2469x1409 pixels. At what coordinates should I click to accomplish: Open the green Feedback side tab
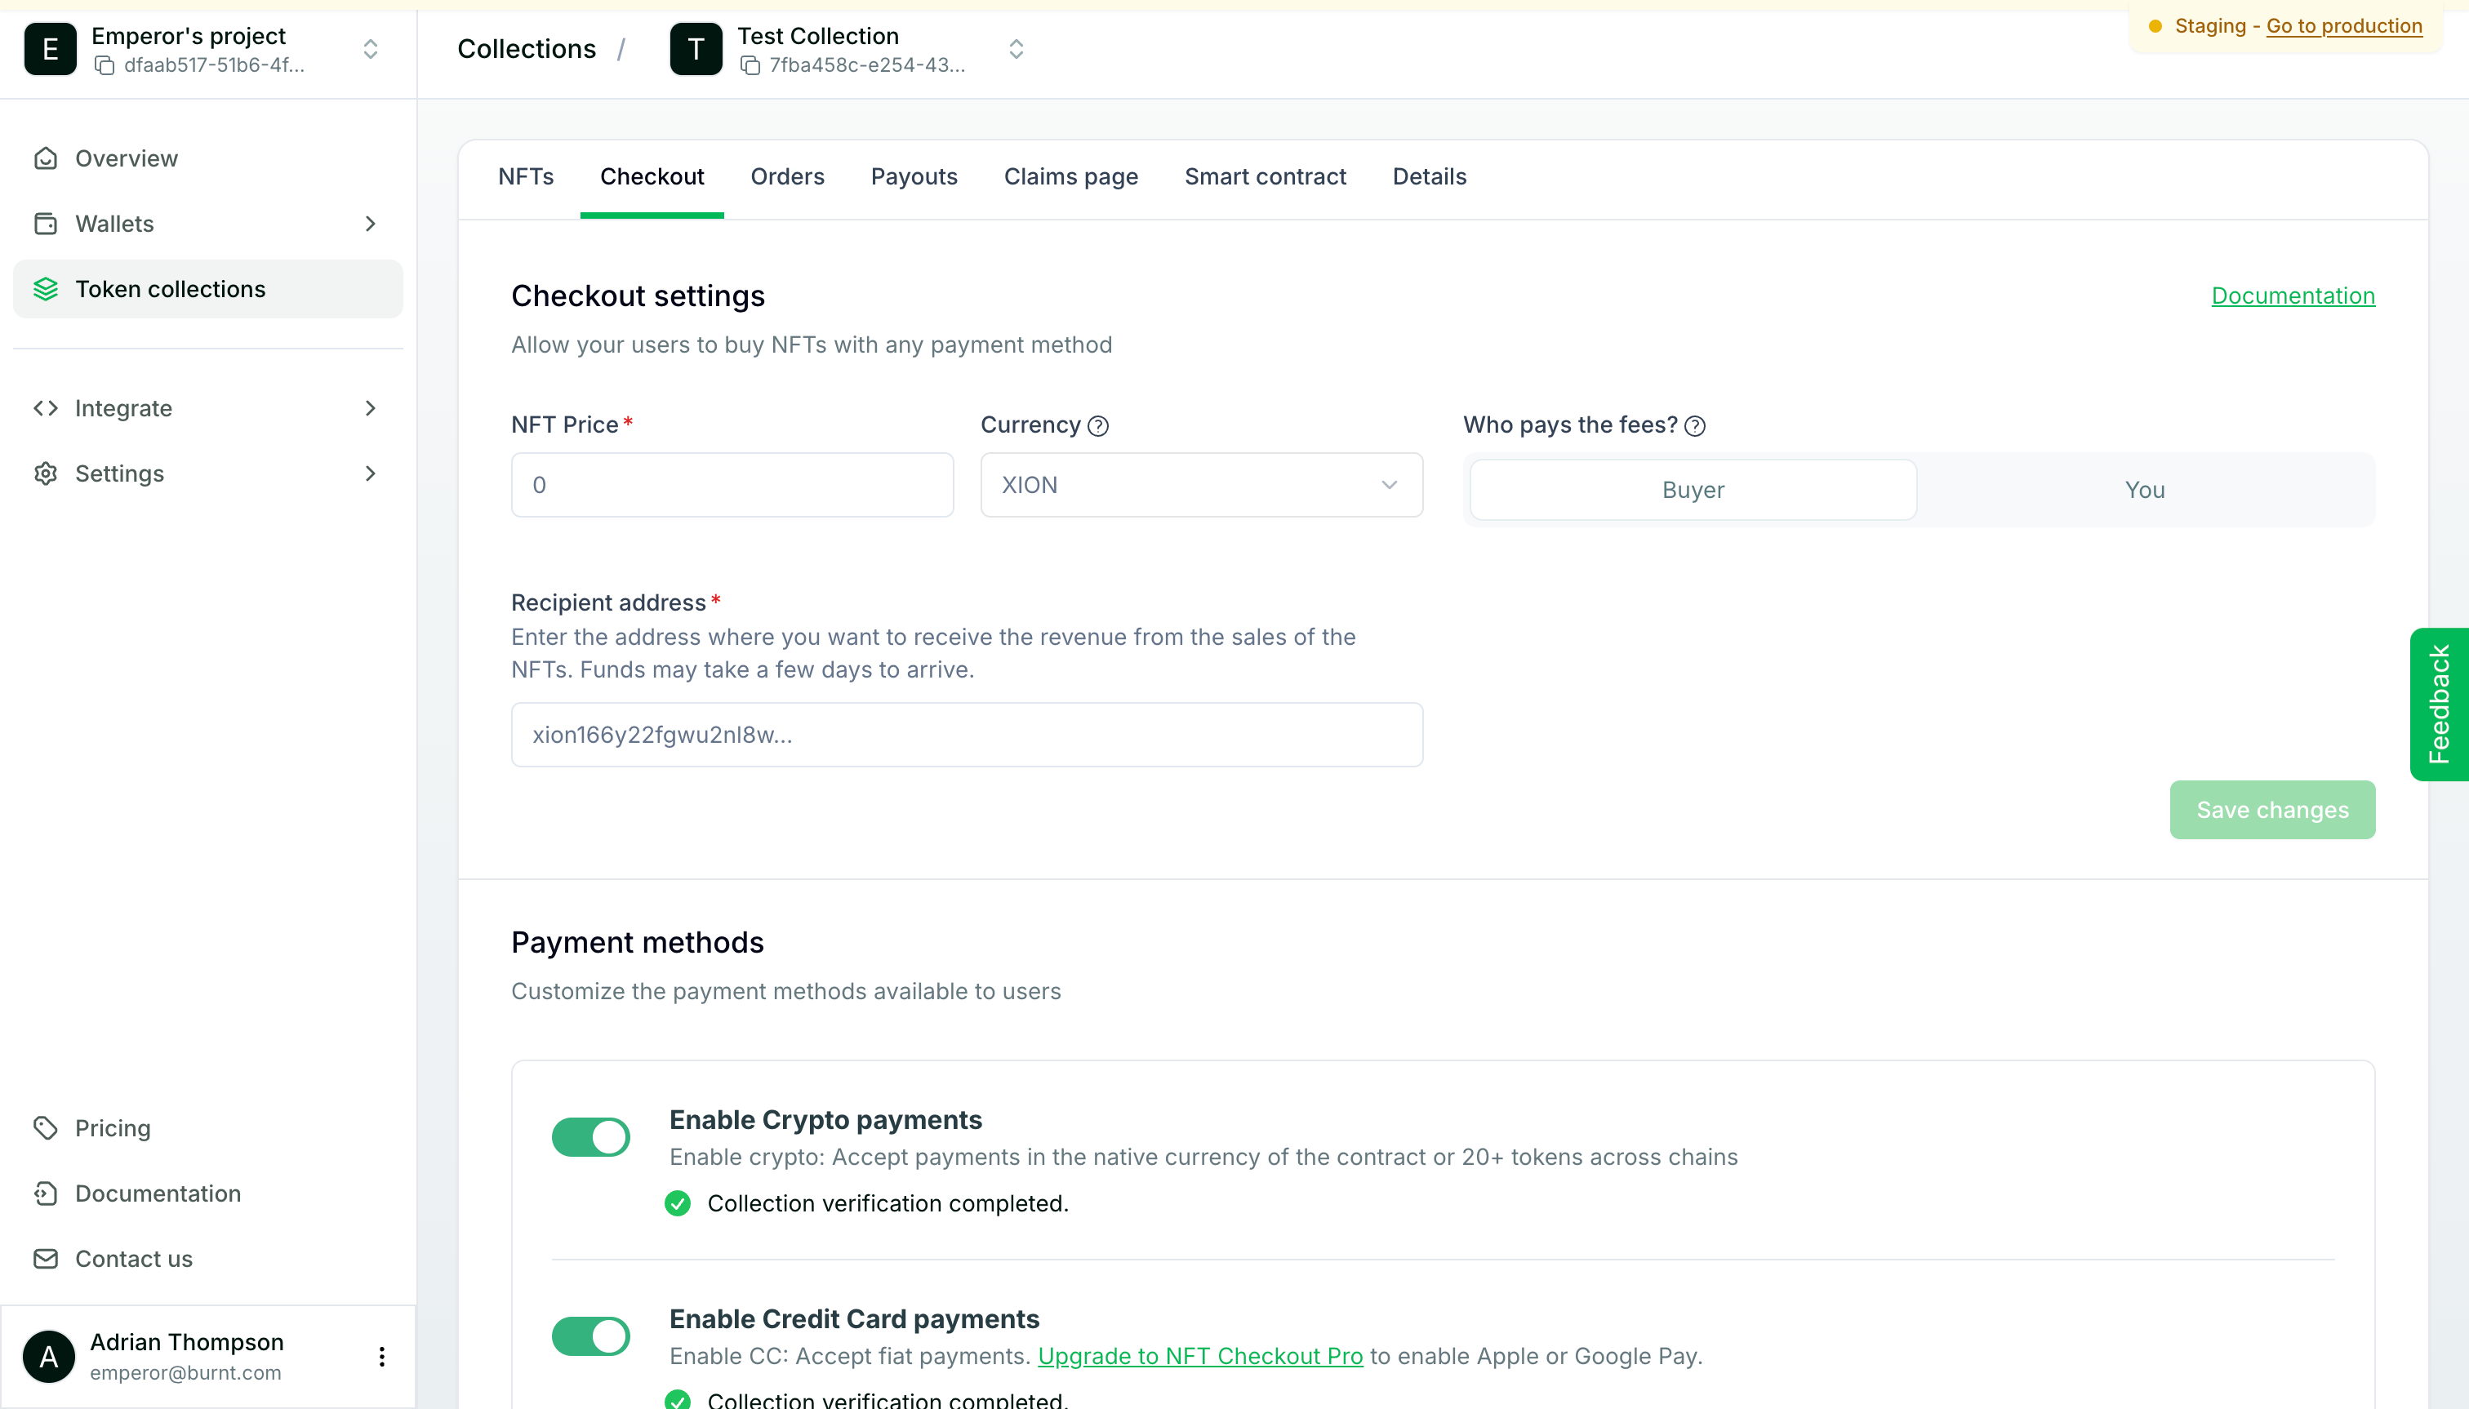(x=2438, y=704)
